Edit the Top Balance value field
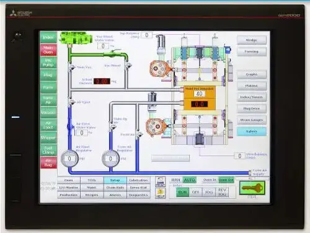This screenshot has height=233, width=310. tap(146, 35)
